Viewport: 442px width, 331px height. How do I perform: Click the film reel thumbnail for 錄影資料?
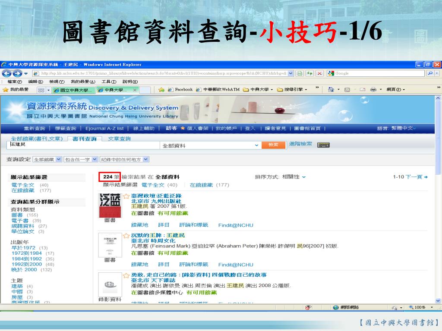tap(110, 284)
